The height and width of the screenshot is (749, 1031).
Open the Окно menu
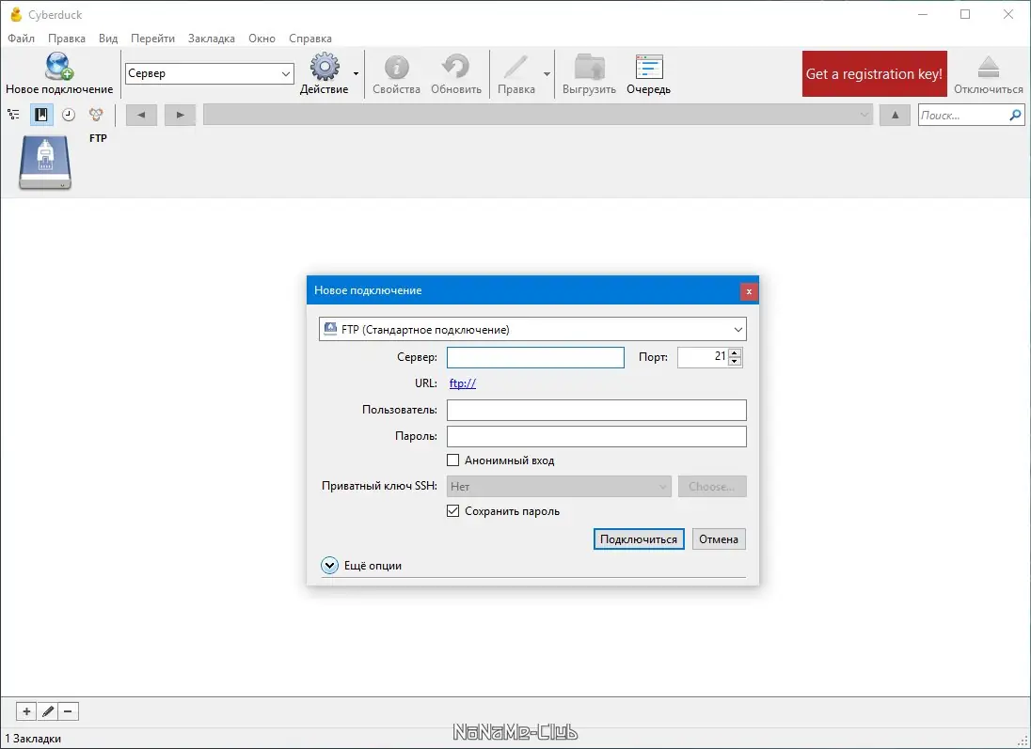pyautogui.click(x=262, y=39)
